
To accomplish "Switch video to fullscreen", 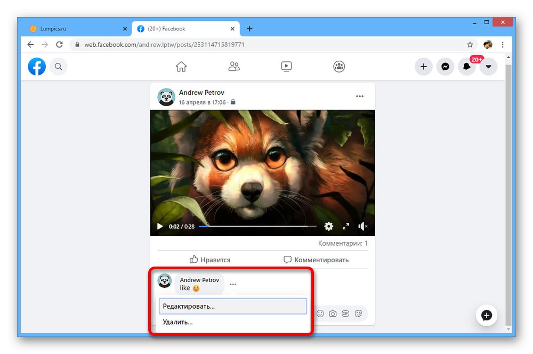I will [346, 226].
